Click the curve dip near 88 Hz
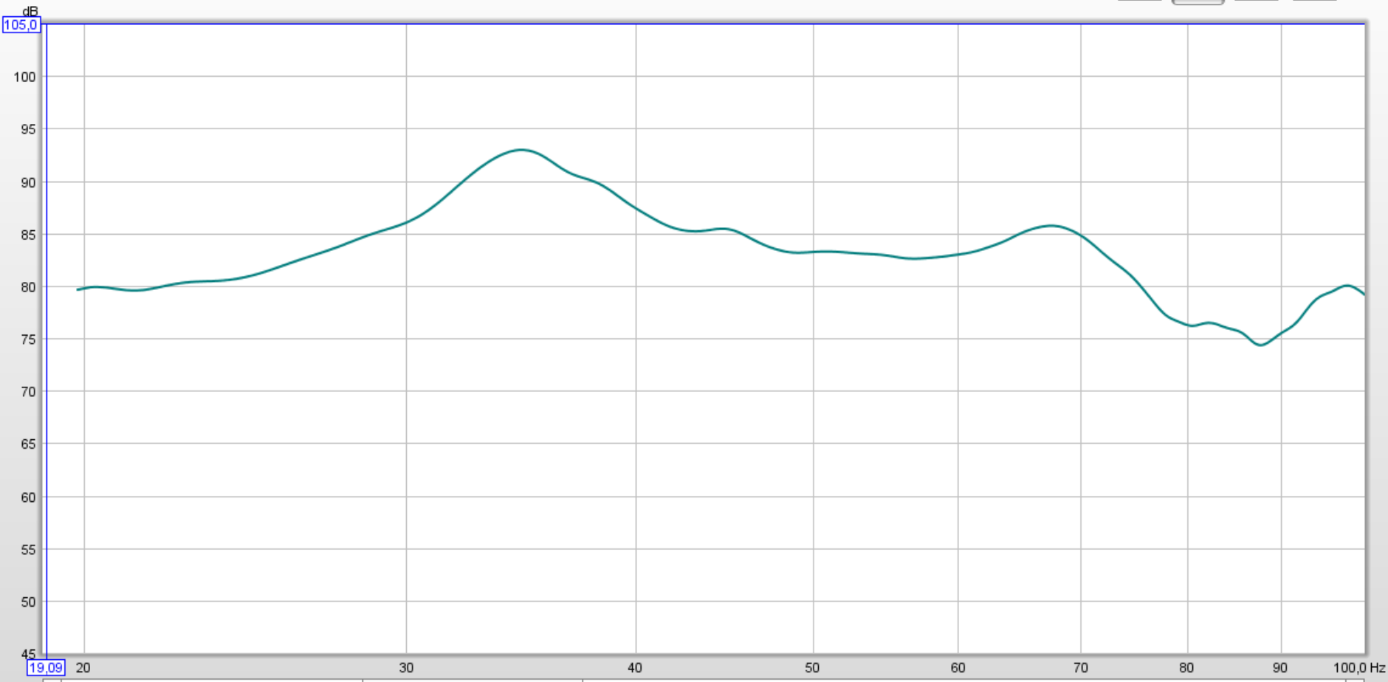Screen dimensions: 1388x682 pos(1260,345)
